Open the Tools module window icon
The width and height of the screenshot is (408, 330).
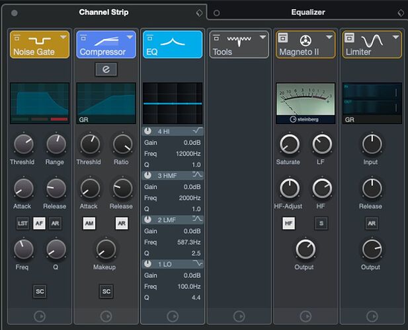[x=216, y=38]
